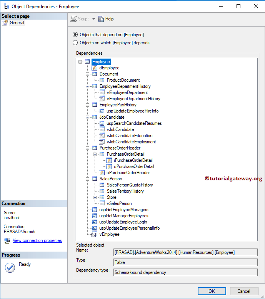Screen dimensions: 265x299
Task: Click the Ready progress checkmark icon
Action: pos(10,267)
